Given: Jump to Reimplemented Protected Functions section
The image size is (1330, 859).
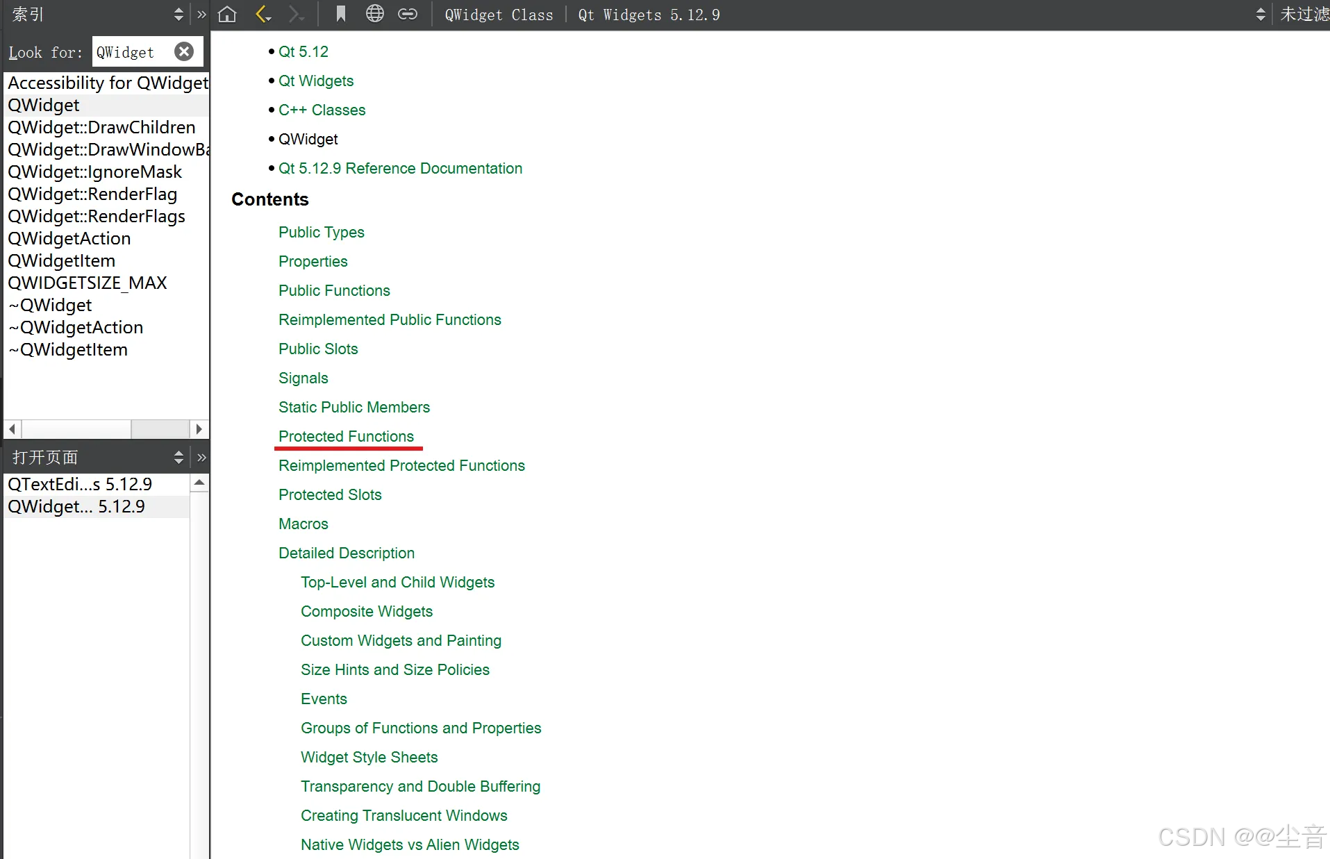Looking at the screenshot, I should coord(401,465).
